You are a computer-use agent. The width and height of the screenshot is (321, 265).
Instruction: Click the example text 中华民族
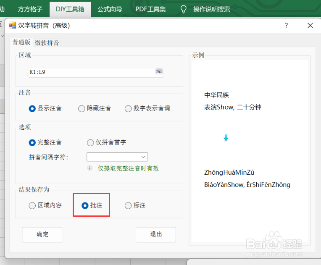click(216, 95)
